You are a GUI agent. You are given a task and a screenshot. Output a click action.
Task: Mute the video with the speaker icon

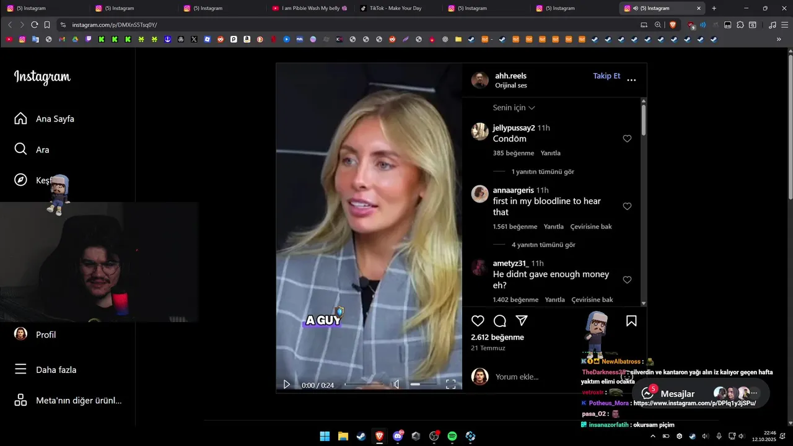(x=396, y=385)
